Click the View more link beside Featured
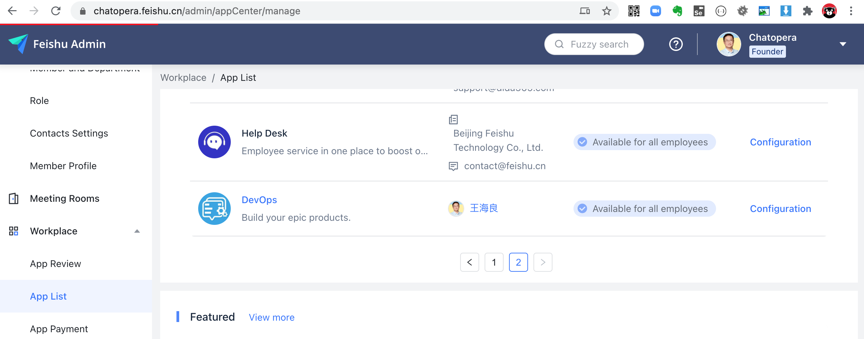This screenshot has height=339, width=864. [271, 317]
